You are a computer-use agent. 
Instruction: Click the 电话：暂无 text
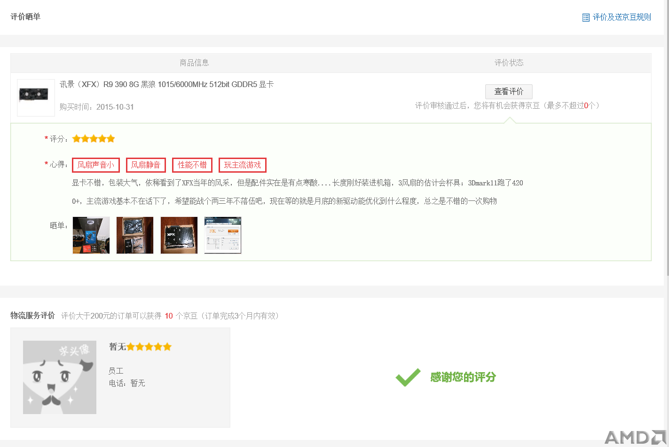click(127, 383)
